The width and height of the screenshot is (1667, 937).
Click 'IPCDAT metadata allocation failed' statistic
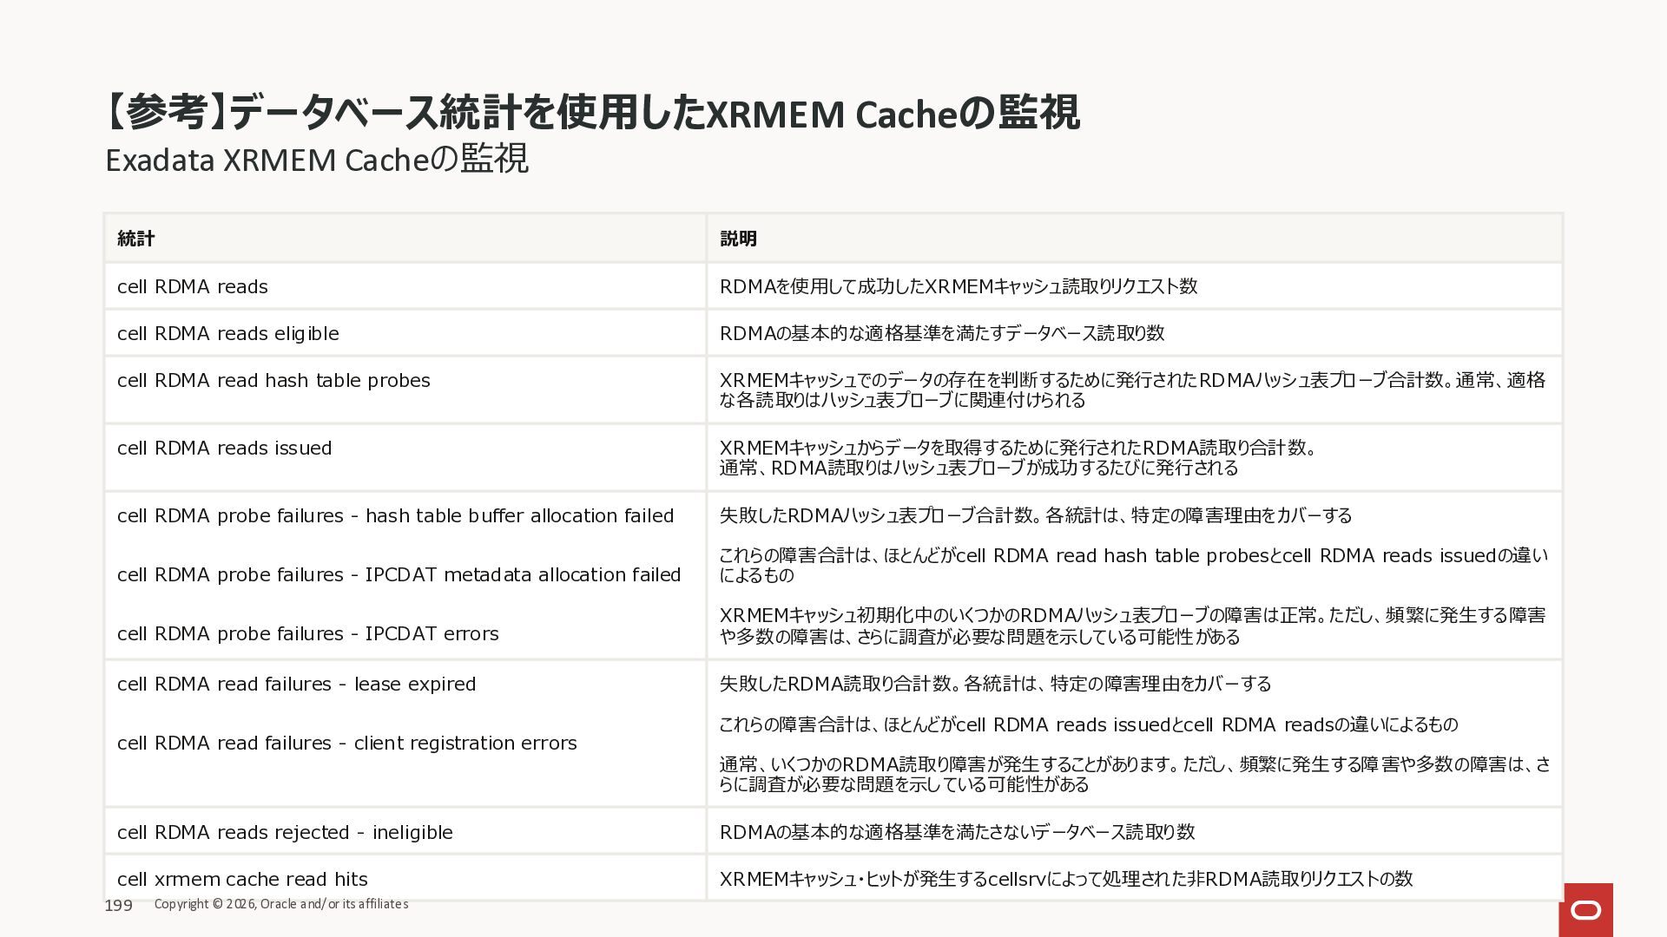pos(399,575)
